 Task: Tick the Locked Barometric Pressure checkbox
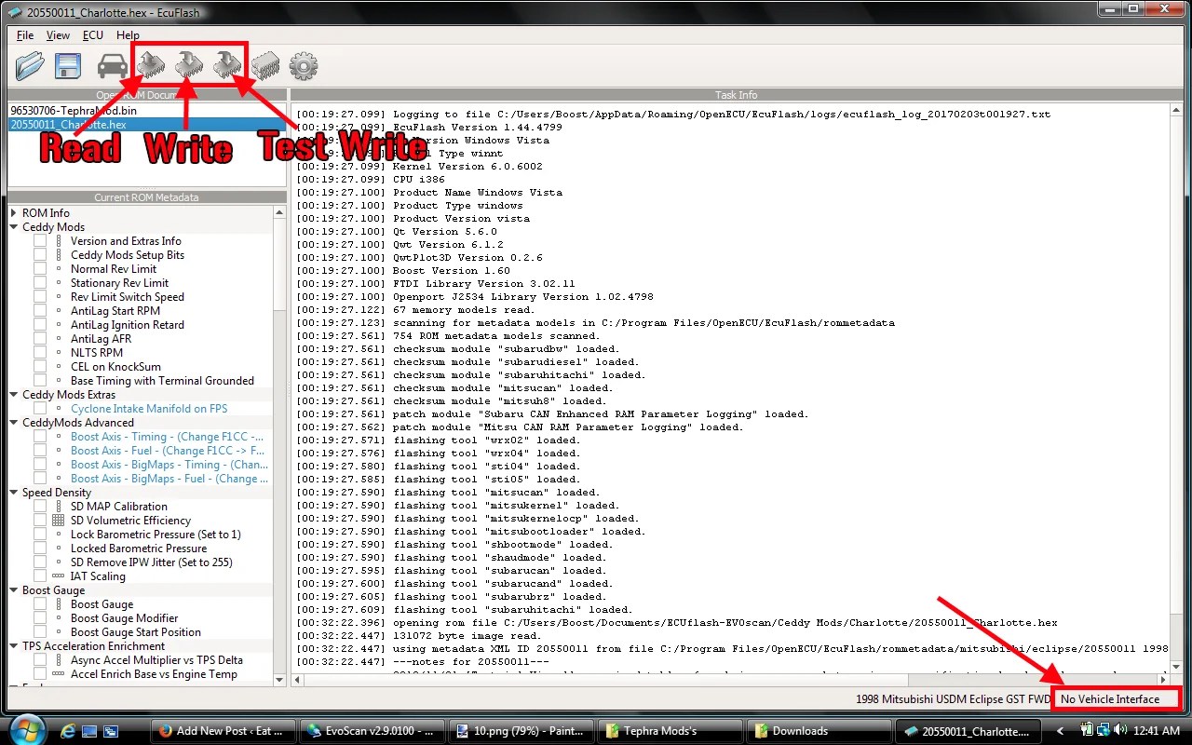click(x=40, y=548)
